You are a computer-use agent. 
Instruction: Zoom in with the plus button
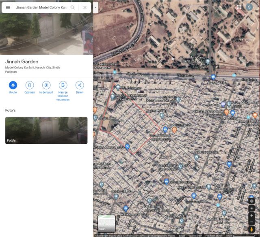[251, 216]
